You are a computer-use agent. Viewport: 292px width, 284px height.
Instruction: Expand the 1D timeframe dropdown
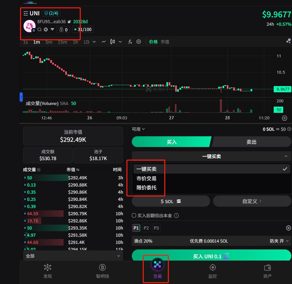click(94, 42)
